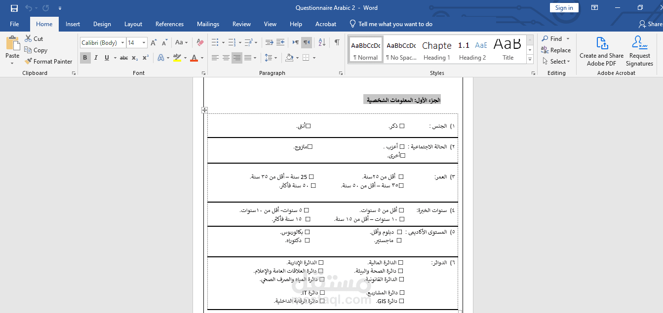The height and width of the screenshot is (313, 663).
Task: Save the document with the floppy icon
Action: click(14, 8)
